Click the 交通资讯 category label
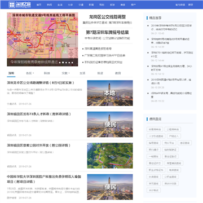 click(12, 104)
